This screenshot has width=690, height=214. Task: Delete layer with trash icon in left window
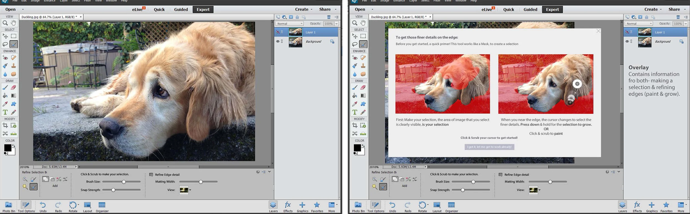tap(329, 17)
